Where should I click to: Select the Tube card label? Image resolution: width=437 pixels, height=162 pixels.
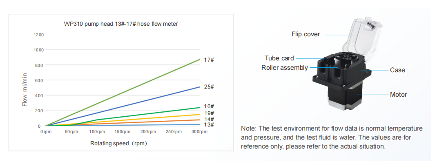(x=279, y=58)
